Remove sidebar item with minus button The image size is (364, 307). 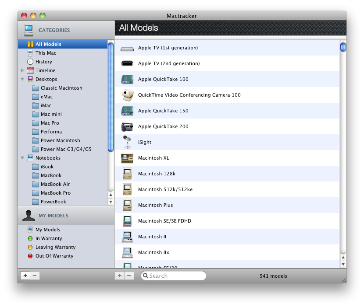[35, 276]
